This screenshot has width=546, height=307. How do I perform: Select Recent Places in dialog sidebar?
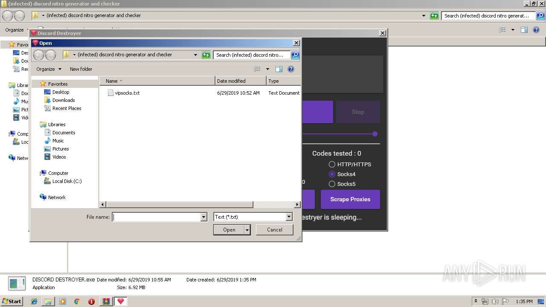point(67,108)
